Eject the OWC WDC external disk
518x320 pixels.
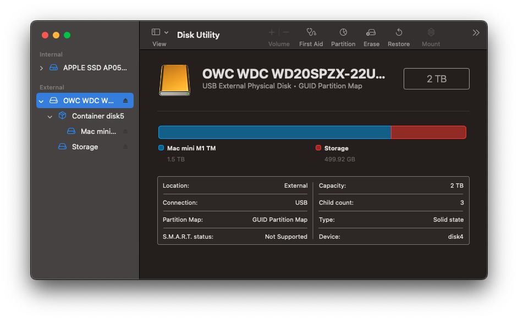coord(125,100)
